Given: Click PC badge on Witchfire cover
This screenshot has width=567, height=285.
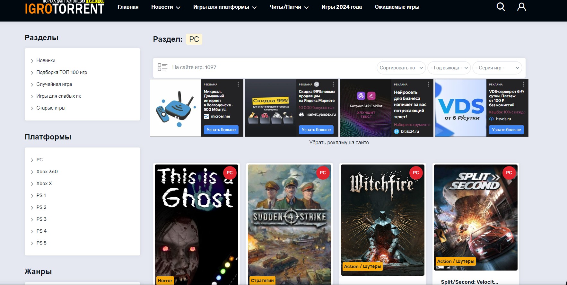Looking at the screenshot, I should [x=416, y=173].
